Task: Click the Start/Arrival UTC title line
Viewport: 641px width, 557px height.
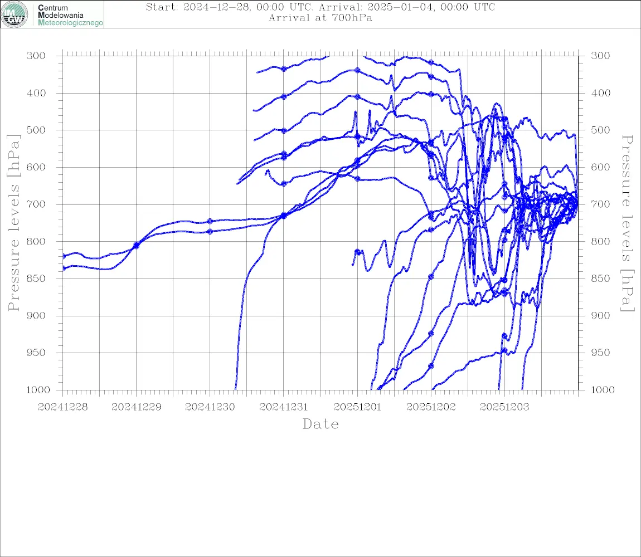Action: pos(320,7)
